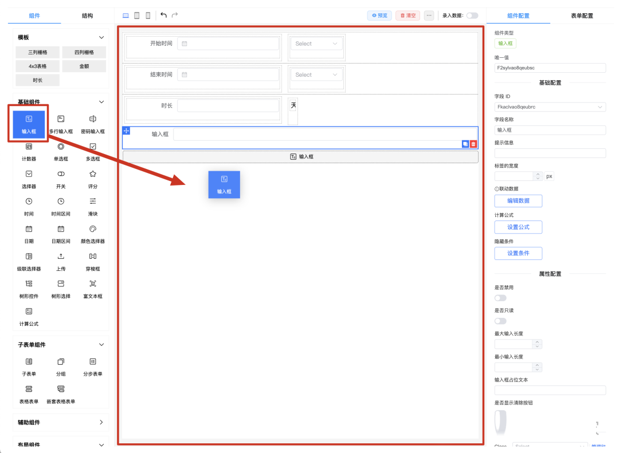Click the 设置公式 button
Viewport: 619px width, 453px height.
click(518, 227)
